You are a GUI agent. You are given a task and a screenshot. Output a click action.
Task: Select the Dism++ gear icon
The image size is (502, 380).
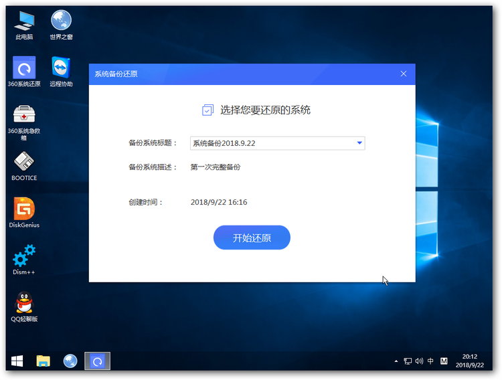pos(24,260)
